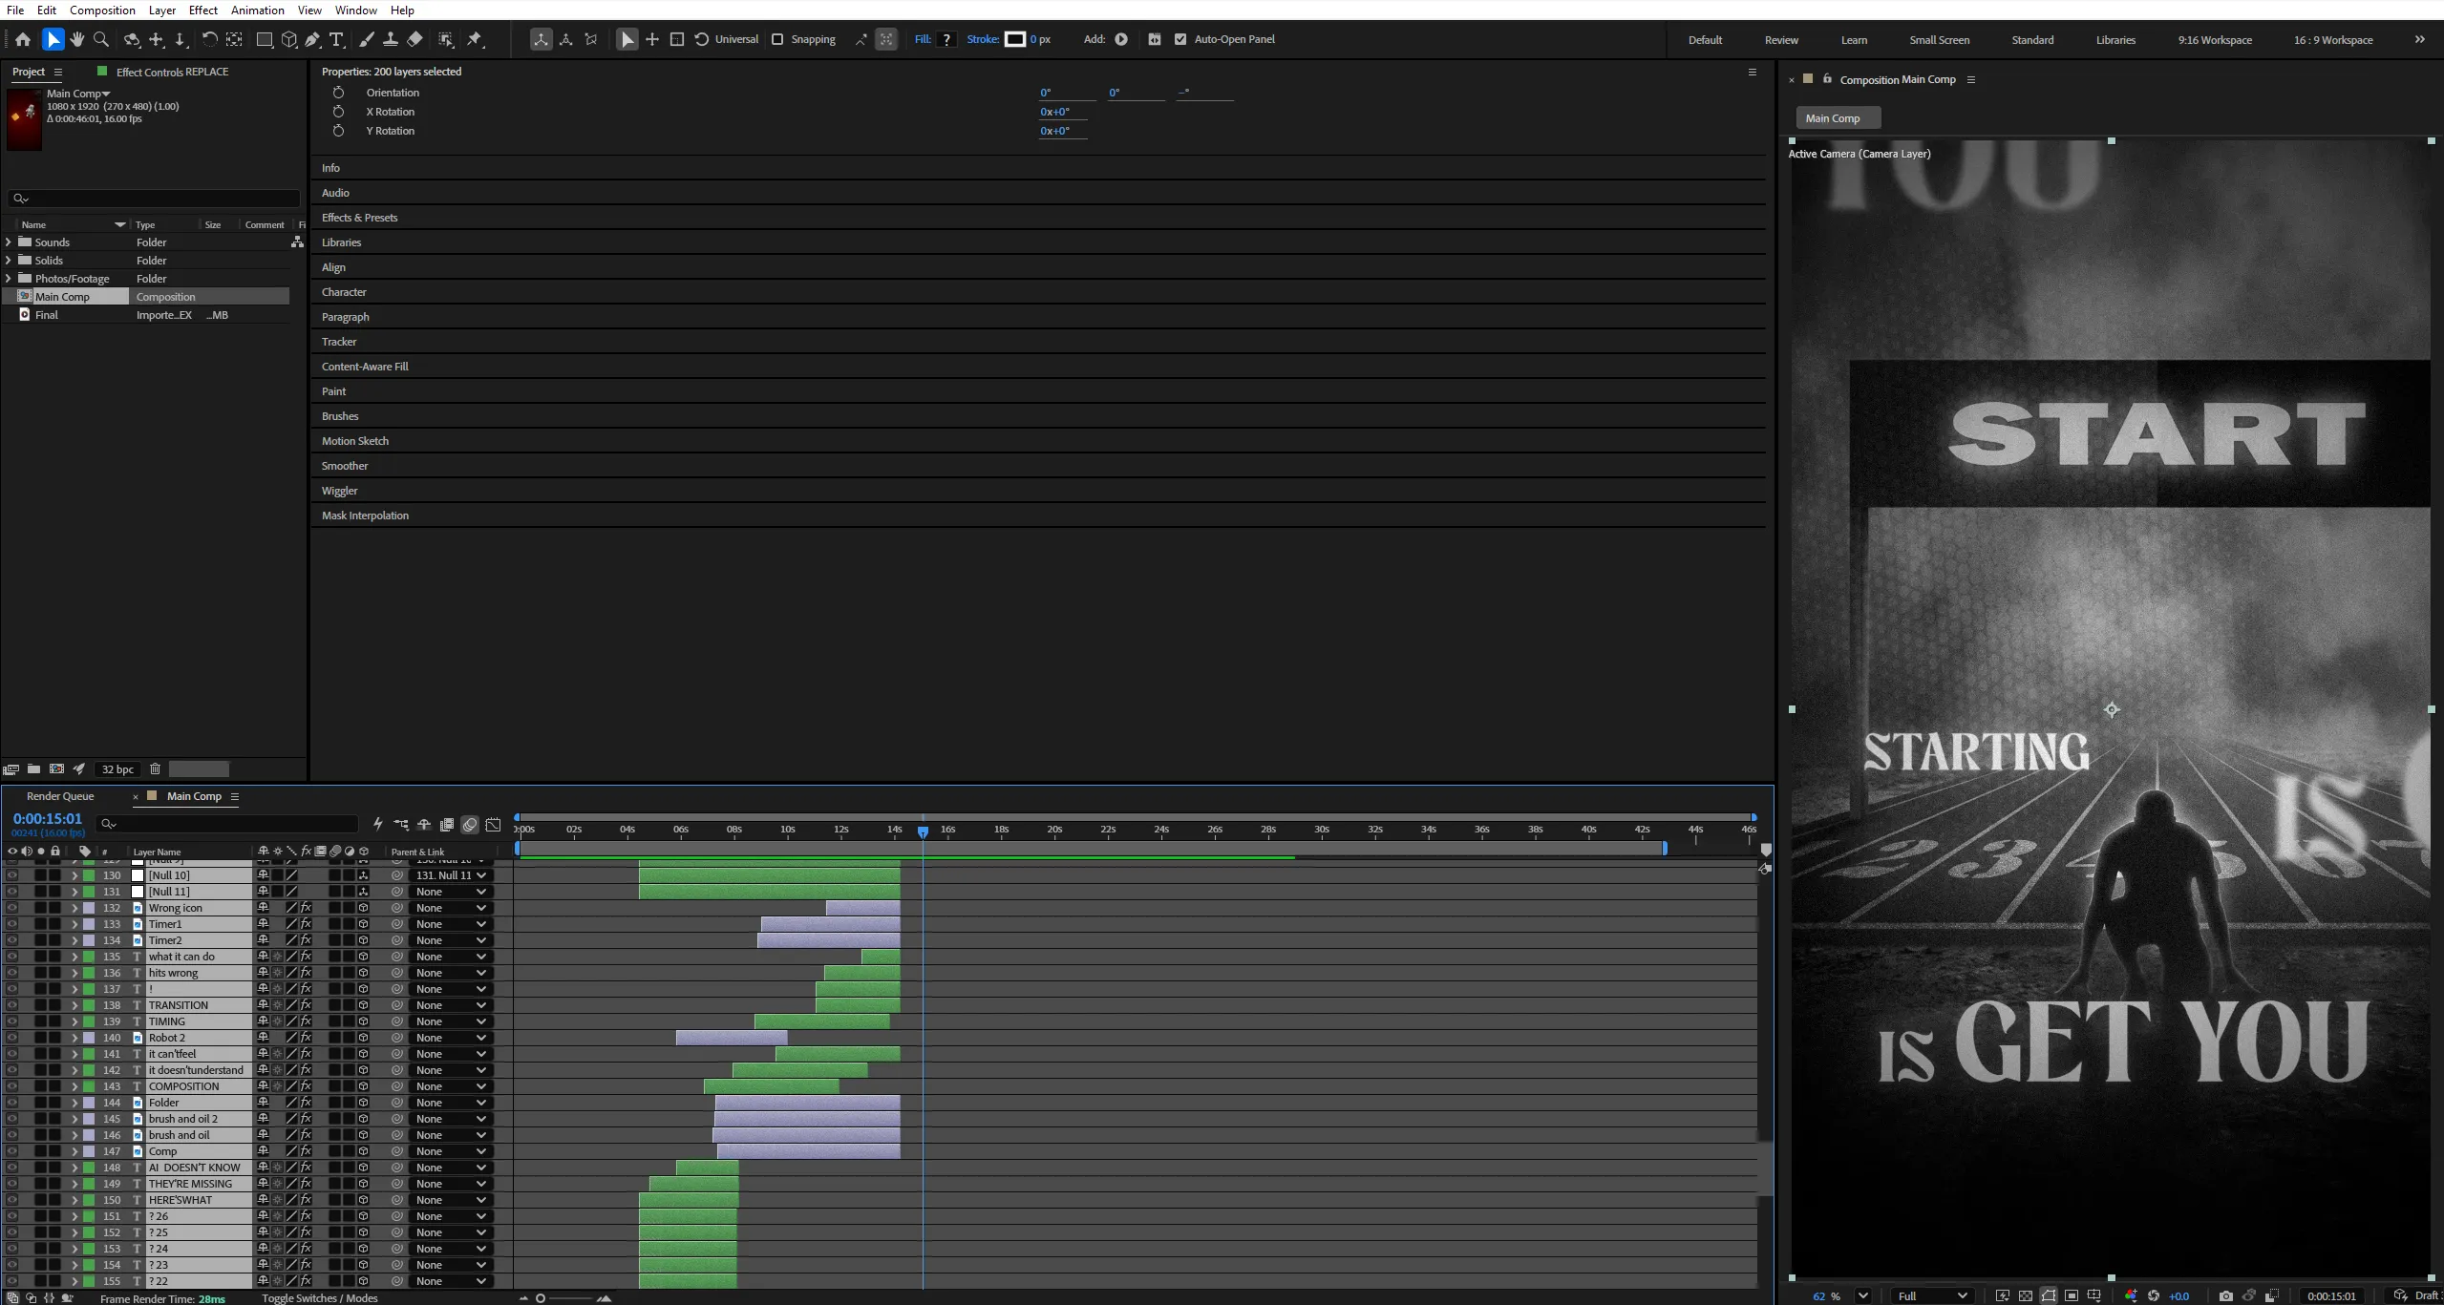Activate the Puppet Pin tool
This screenshot has width=2444, height=1305.
[475, 39]
